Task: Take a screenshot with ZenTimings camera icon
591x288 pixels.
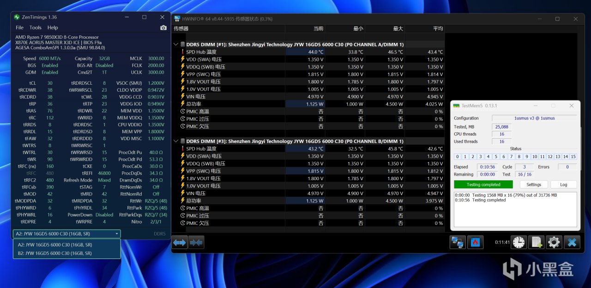Action: [x=163, y=28]
